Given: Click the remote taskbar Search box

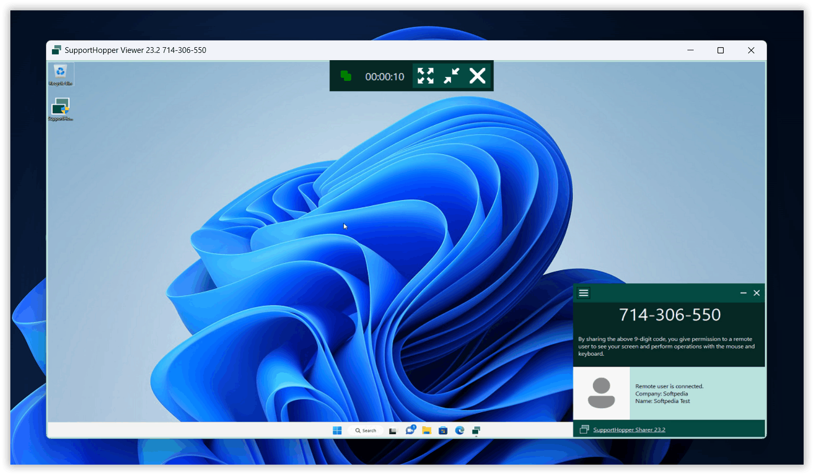Looking at the screenshot, I should 366,430.
